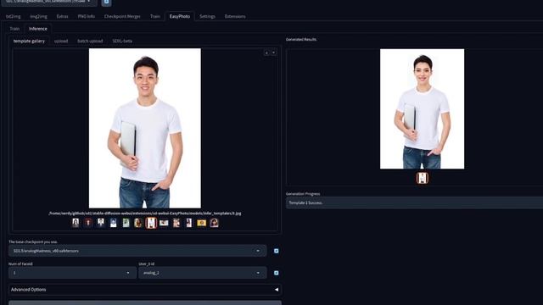The width and height of the screenshot is (543, 305).
Task: Click "The base checkpoint you use." label
Action: (x=33, y=241)
